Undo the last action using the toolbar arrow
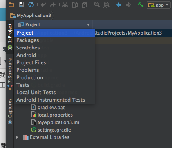172x148 pixels. [x=43, y=5]
